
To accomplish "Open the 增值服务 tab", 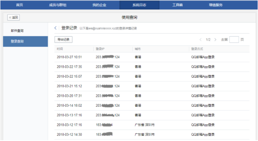I will coord(216,5).
